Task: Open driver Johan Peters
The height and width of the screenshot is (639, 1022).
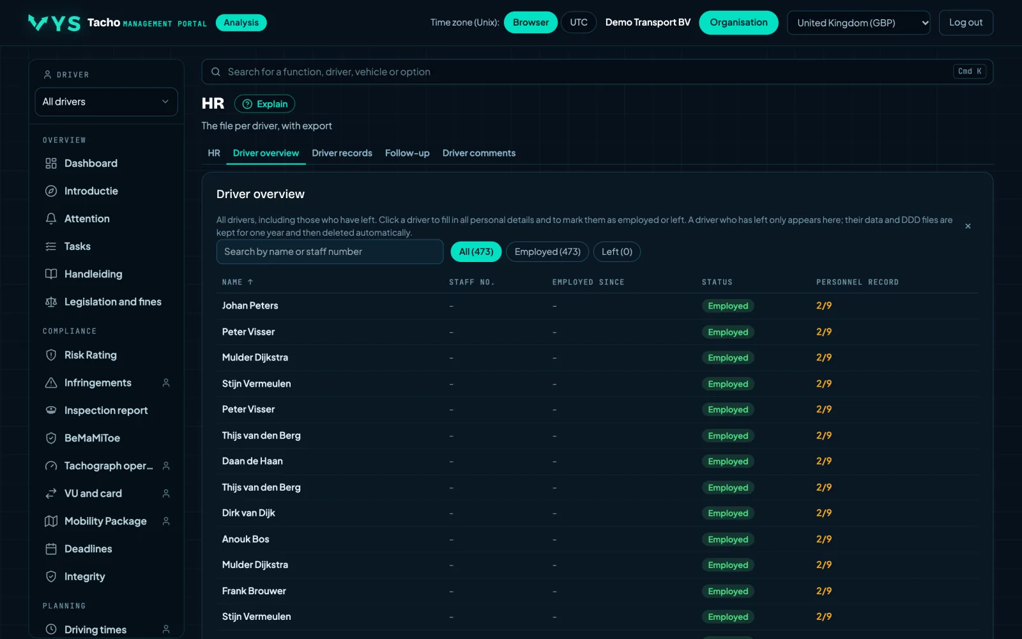Action: (x=597, y=306)
